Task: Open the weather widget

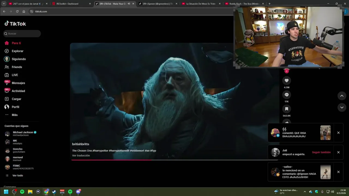Action: coord(286,192)
